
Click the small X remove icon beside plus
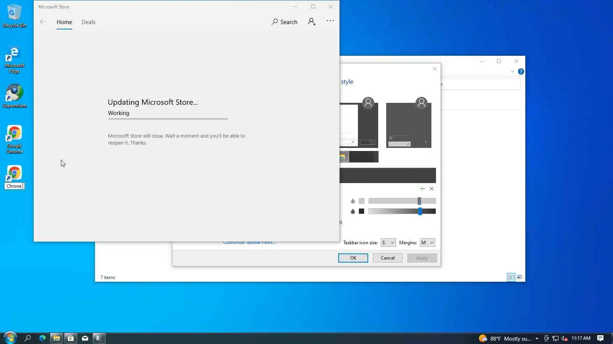(432, 189)
